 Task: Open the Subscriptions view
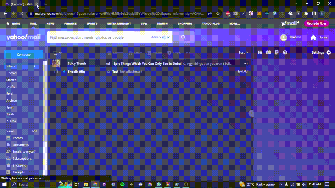[x=19, y=158]
